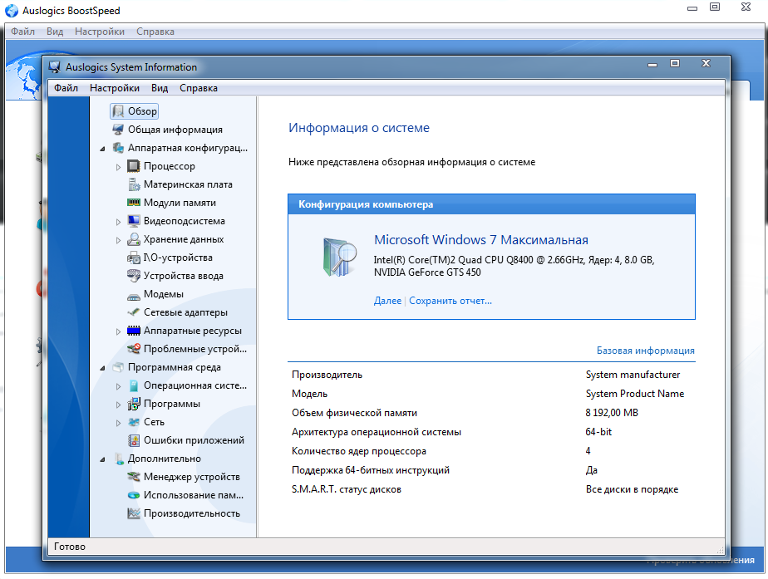Click the Менеджер устройств icon
This screenshot has height=579, width=768.
click(134, 477)
